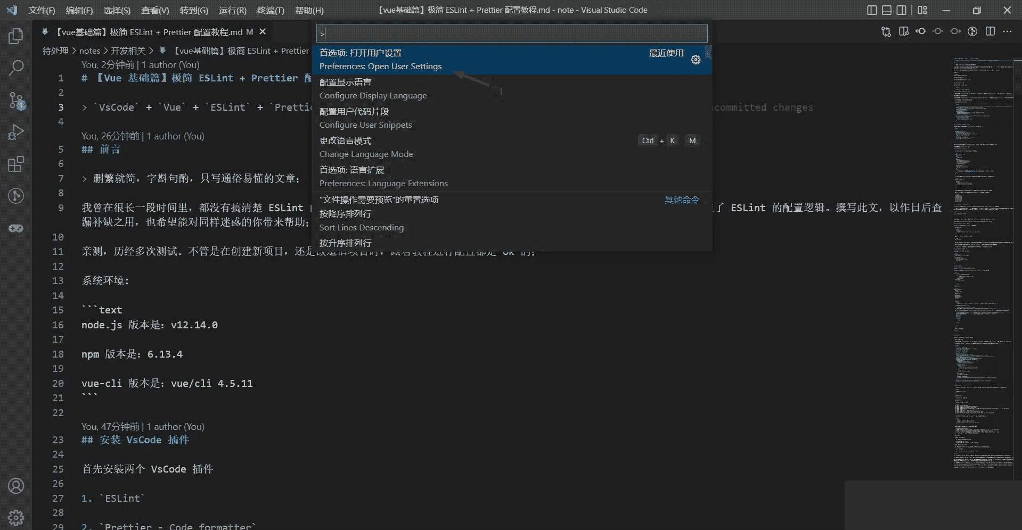
Task: Open the 帮助(H) menu
Action: pos(309,10)
